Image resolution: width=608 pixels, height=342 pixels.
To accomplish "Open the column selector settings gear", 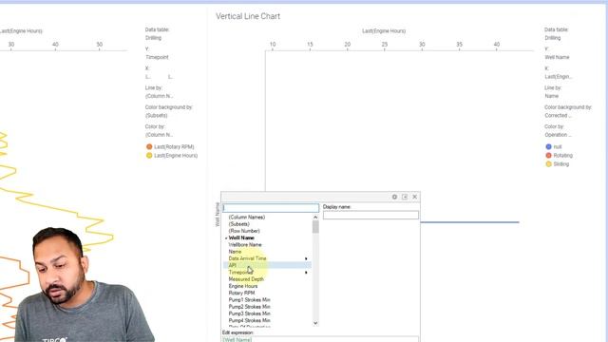I will point(394,197).
